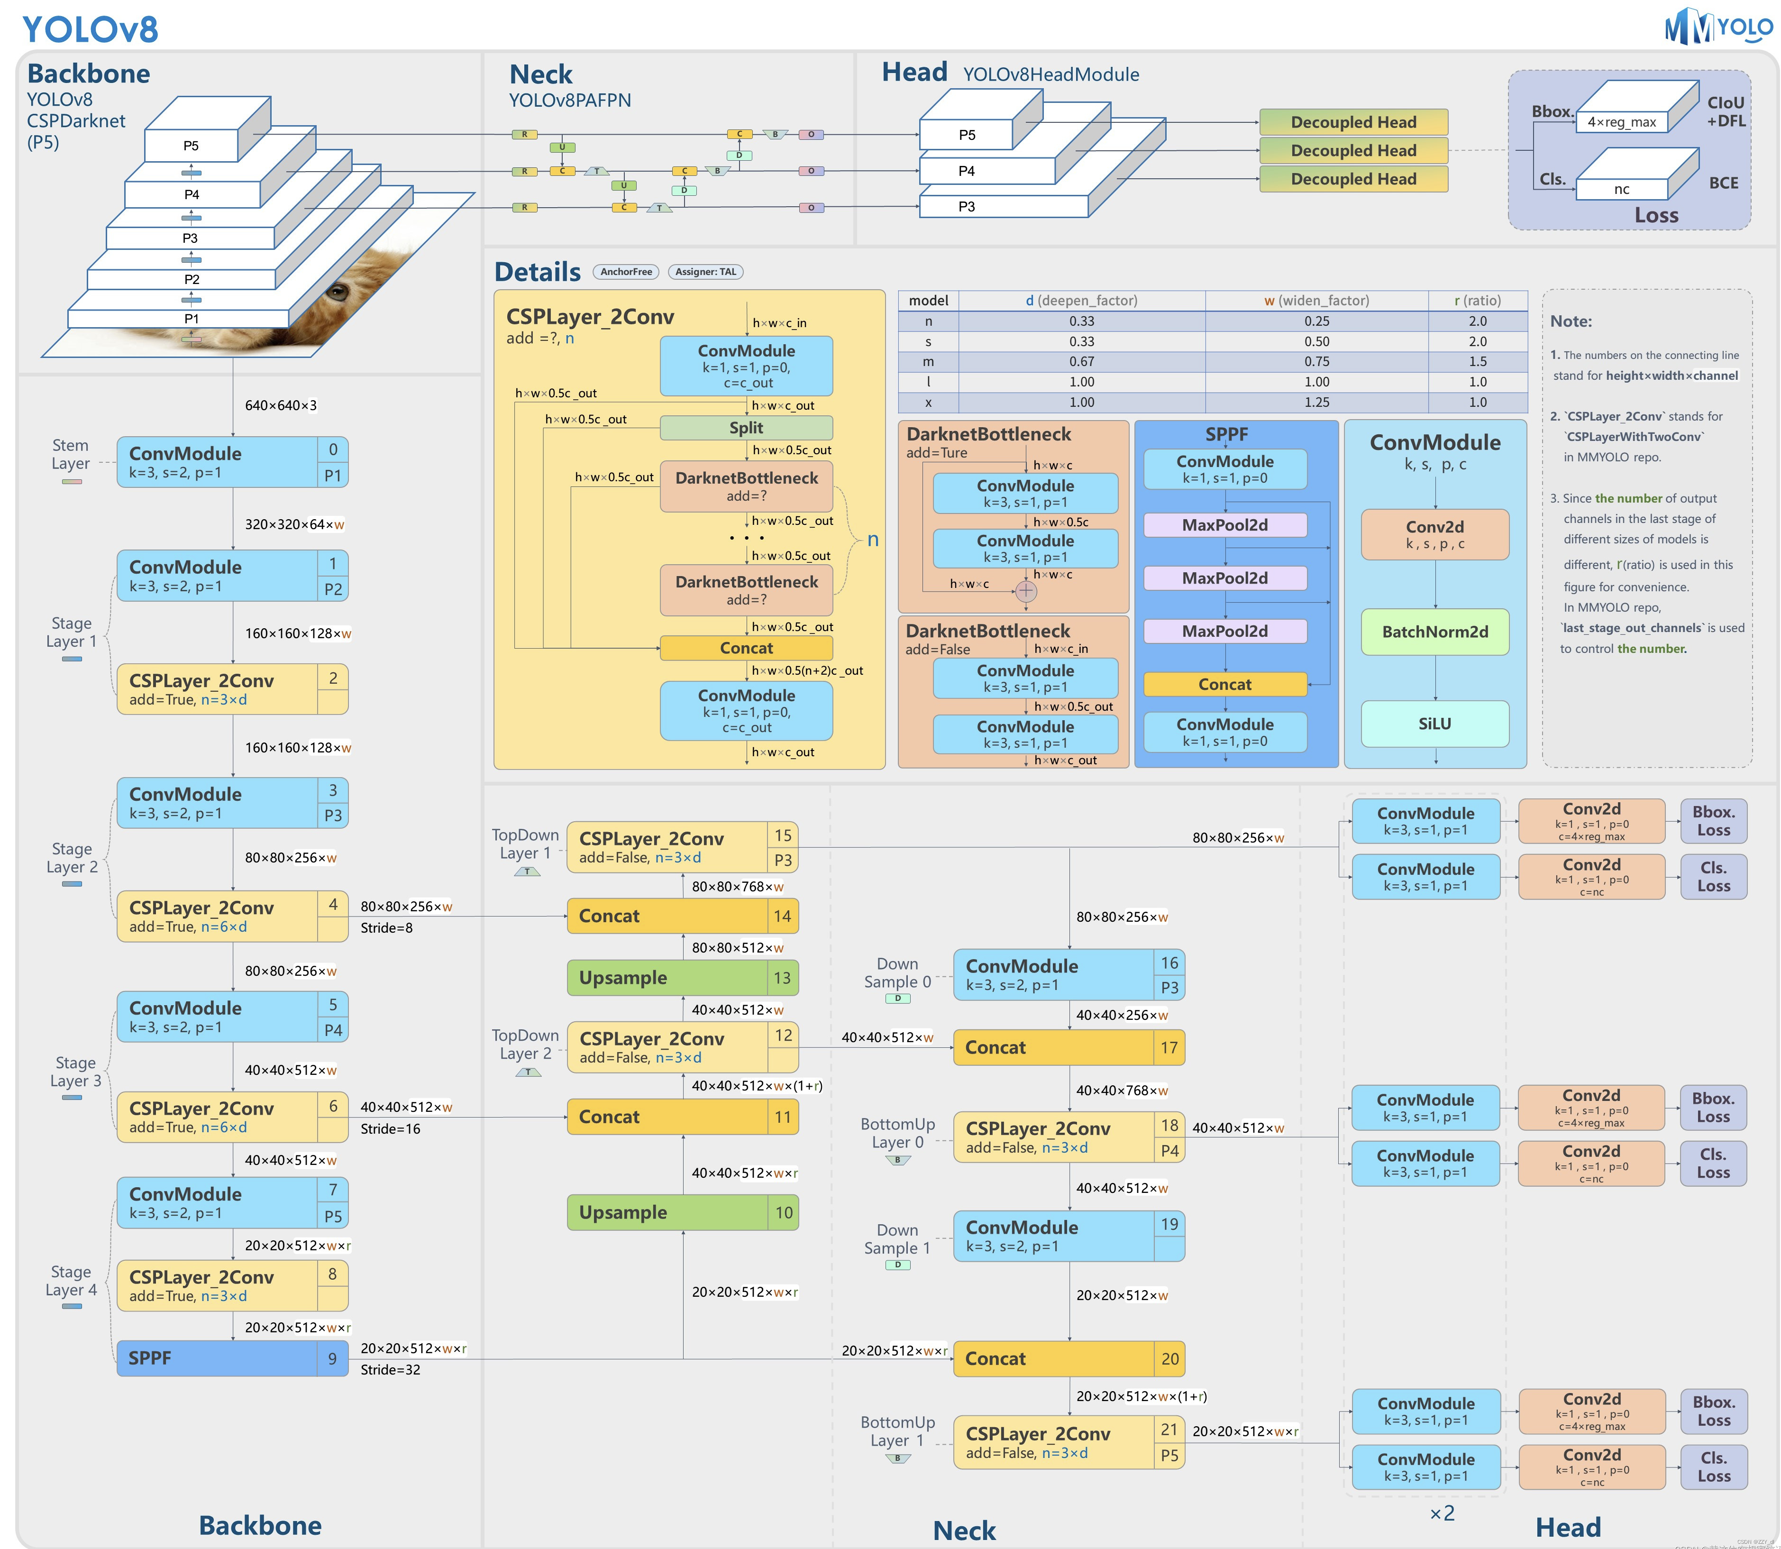
Task: Select the Upsample block numbered 13
Action: 683,978
